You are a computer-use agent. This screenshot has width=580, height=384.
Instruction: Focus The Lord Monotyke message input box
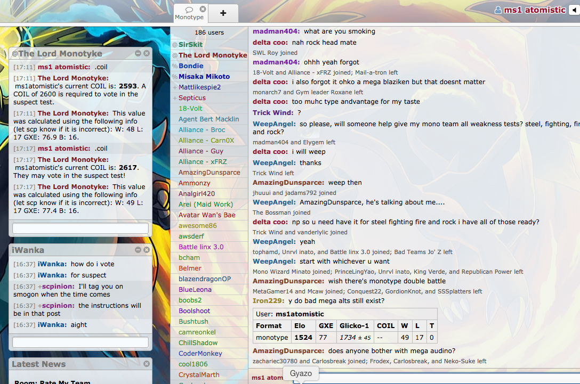tap(80, 228)
